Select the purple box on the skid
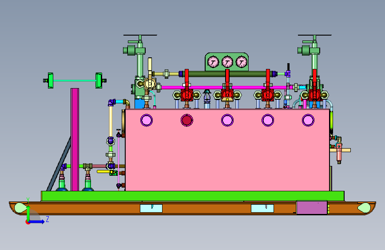The height and width of the screenshot is (250, 385). coord(312,208)
